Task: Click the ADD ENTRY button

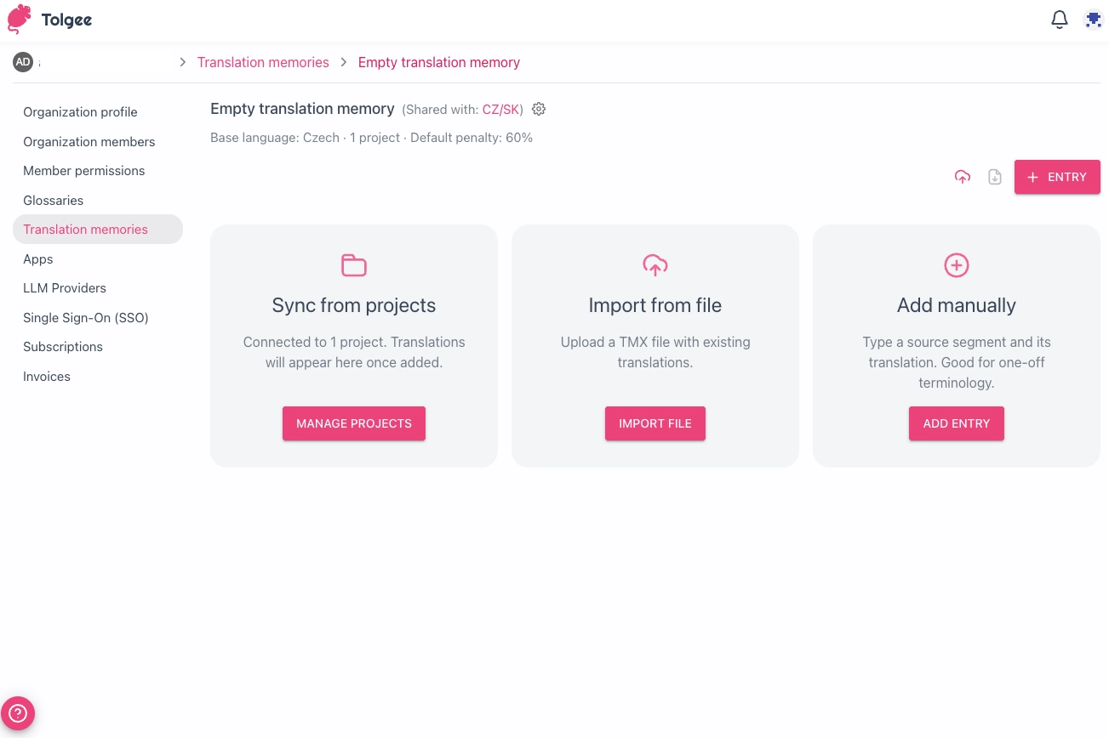Action: pos(957,423)
